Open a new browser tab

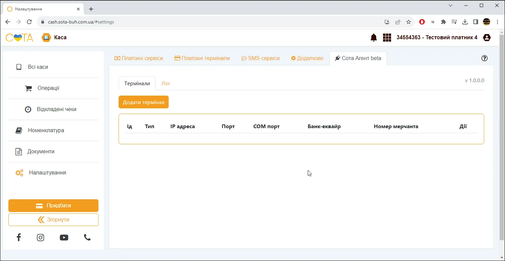(91, 9)
